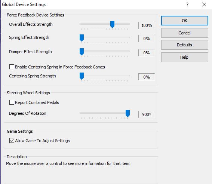This screenshot has width=212, height=184.
Task: Select the Damper Effect Strength slider thumb
Action: [82, 52]
